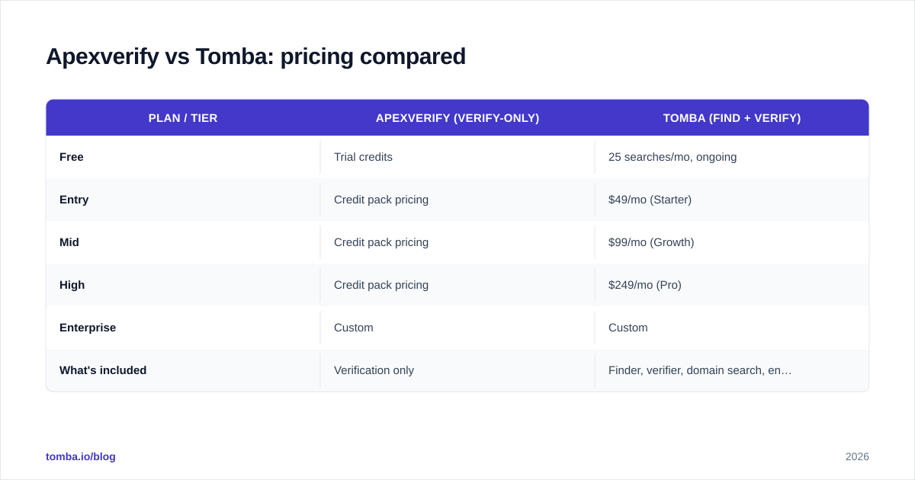Click the 'Finder, verifier, domain search, en…' cell
915x480 pixels.
[700, 370]
